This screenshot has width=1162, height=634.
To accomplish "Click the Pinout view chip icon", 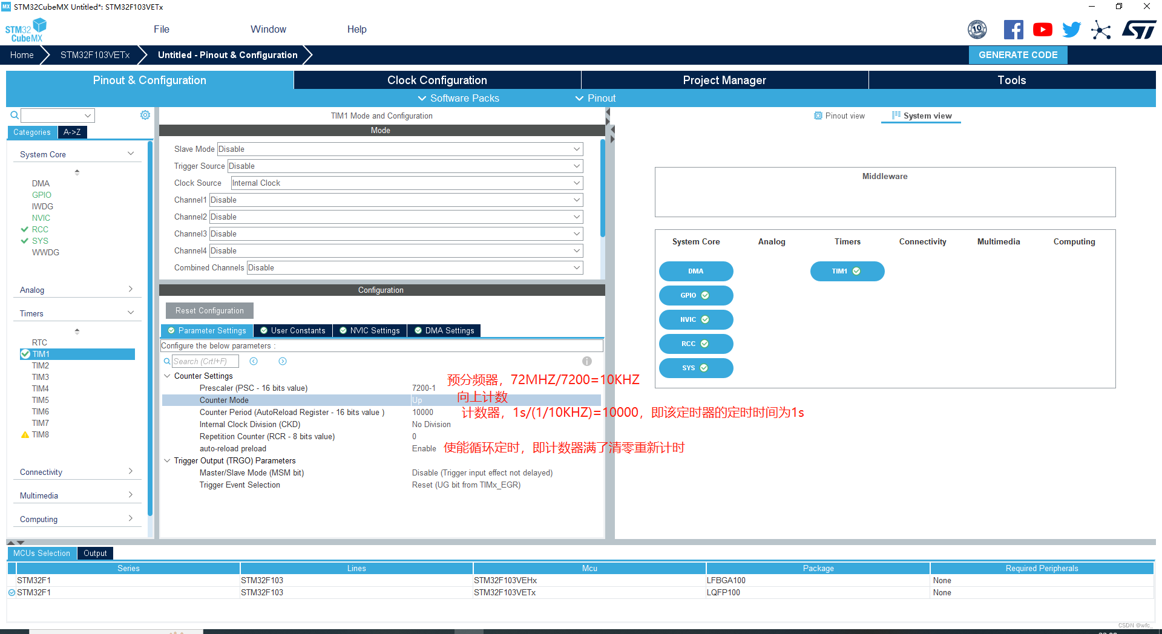I will click(818, 116).
